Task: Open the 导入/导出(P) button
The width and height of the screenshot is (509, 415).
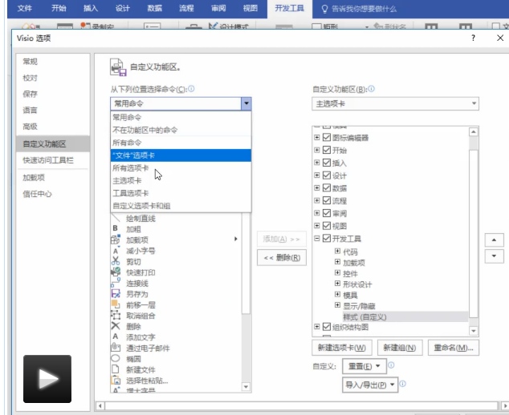Action: click(370, 385)
